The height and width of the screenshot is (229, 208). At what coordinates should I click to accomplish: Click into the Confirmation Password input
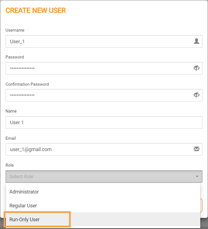97,95
